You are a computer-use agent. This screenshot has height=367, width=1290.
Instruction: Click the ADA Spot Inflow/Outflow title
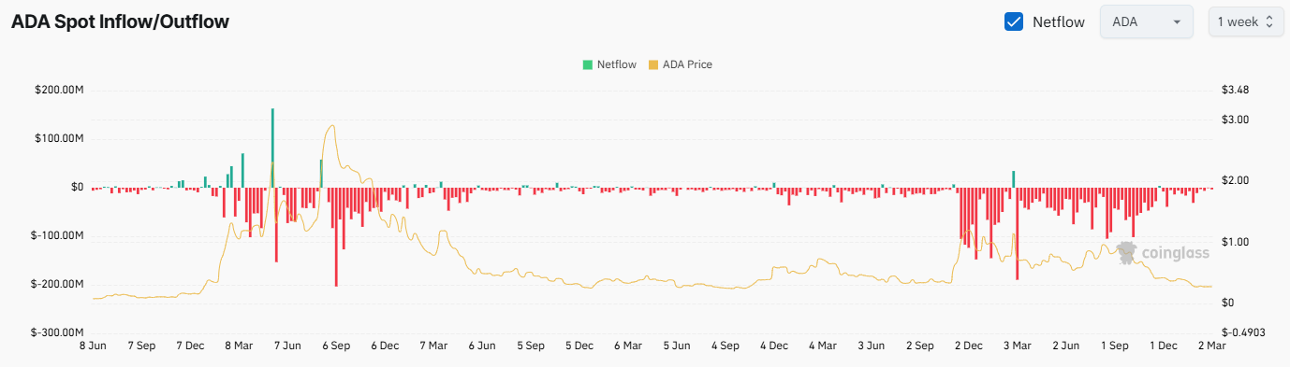(120, 21)
